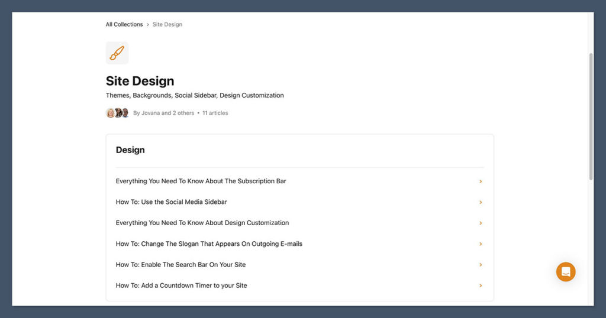Open How To: Enable The Search Bar article
This screenshot has width=606, height=318.
click(180, 265)
